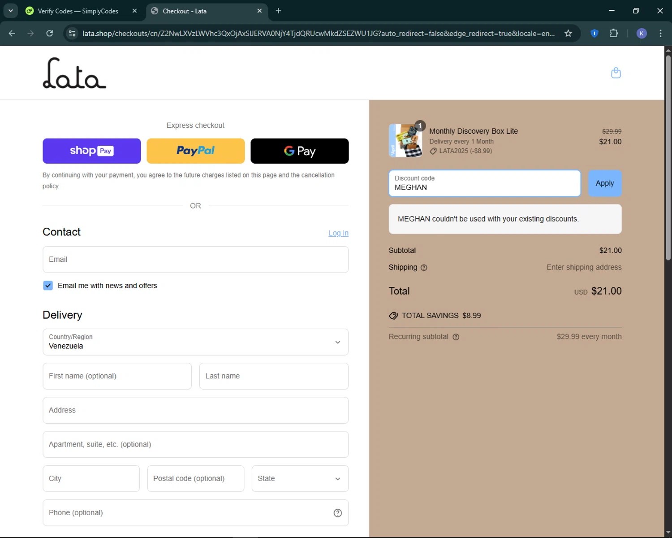This screenshot has height=538, width=672.
Task: Reload the checkout page
Action: point(50,33)
